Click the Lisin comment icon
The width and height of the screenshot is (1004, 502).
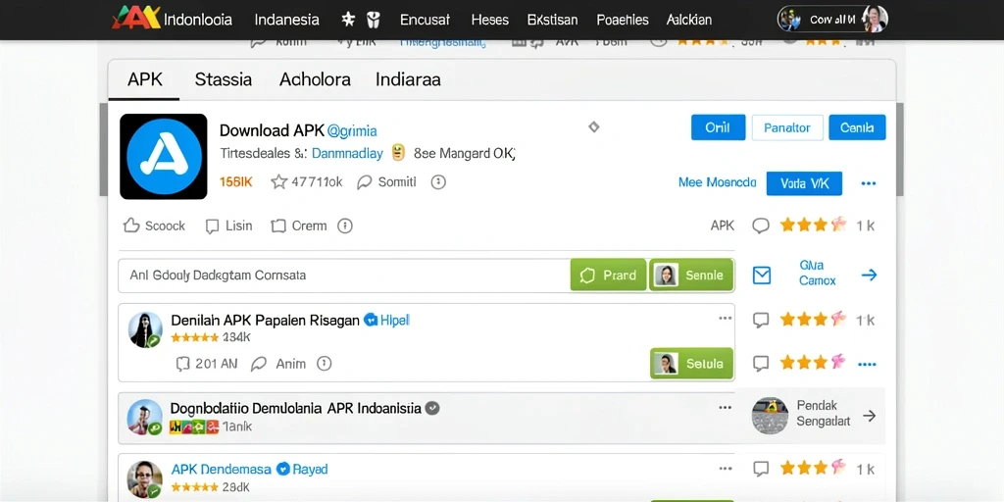pyautogui.click(x=212, y=226)
